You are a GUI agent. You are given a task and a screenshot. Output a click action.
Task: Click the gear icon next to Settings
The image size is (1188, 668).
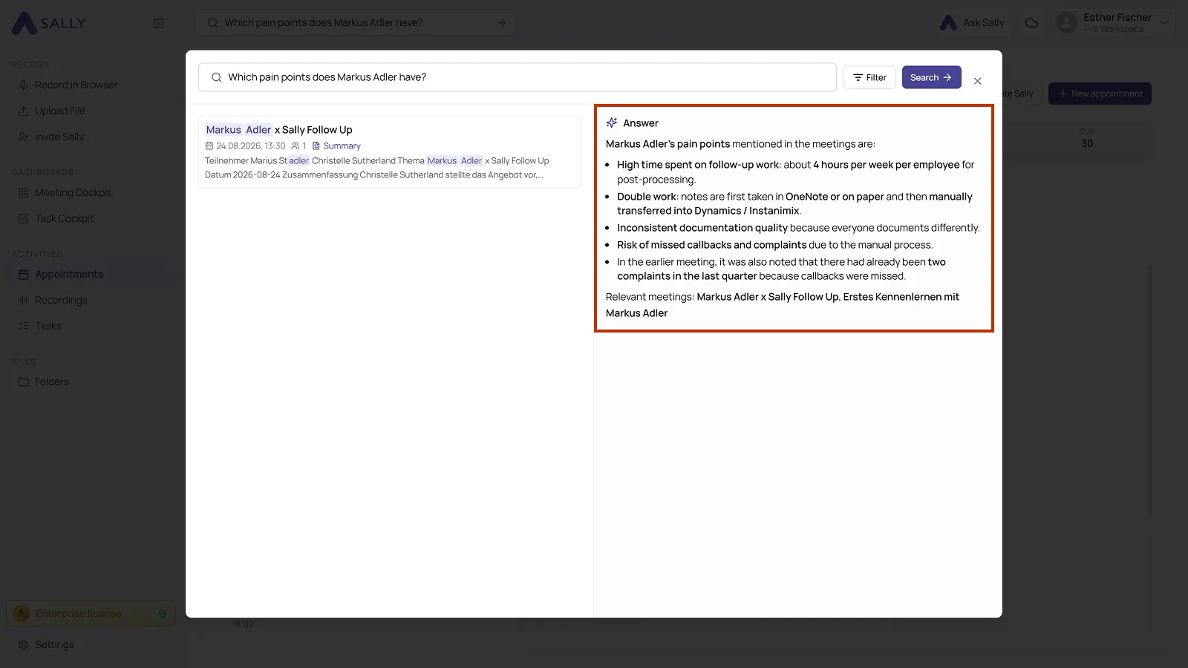pos(23,644)
